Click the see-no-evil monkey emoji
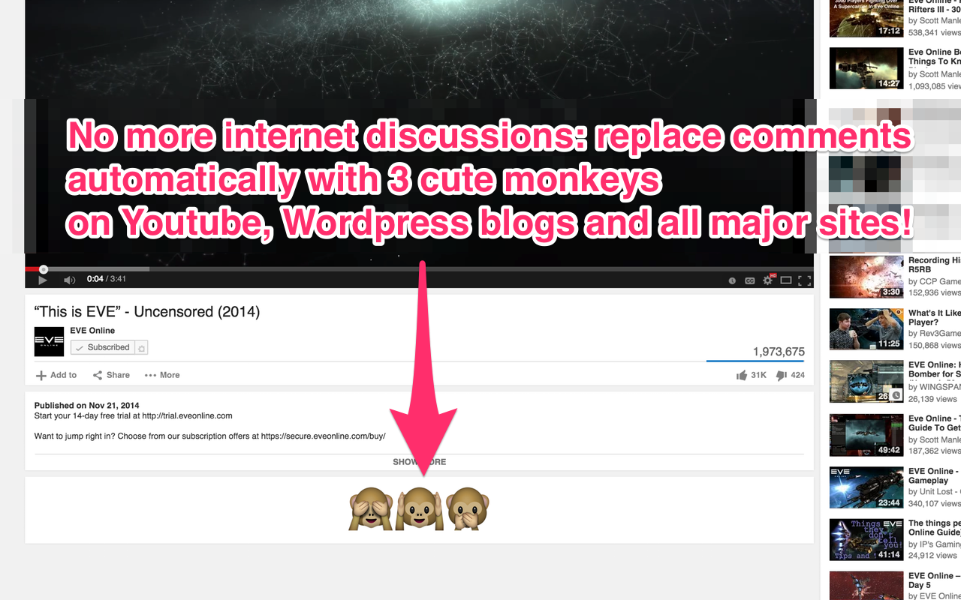Screen dimensions: 961x600 click(x=371, y=510)
